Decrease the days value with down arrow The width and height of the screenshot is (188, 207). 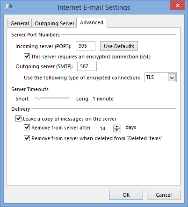(x=116, y=130)
